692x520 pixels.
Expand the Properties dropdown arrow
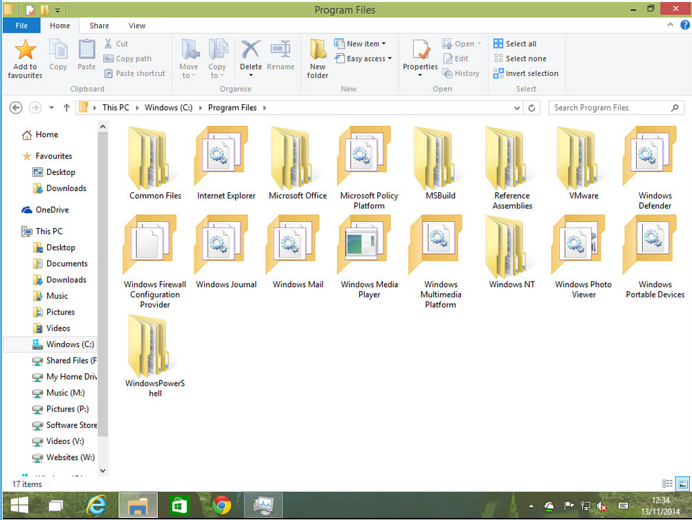tap(420, 75)
